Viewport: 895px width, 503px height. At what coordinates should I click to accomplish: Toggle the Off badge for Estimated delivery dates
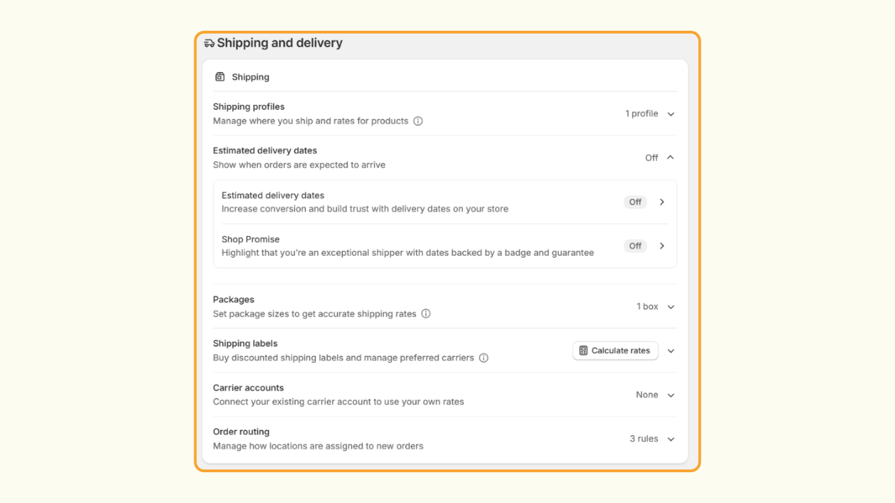click(x=635, y=202)
